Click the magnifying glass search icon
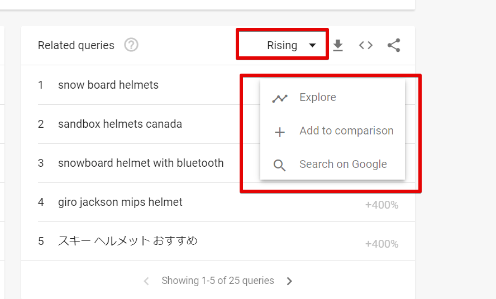 pyautogui.click(x=280, y=165)
